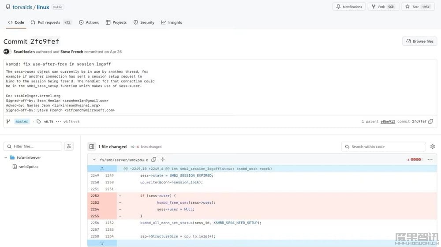This screenshot has height=247, width=441.
Task: Click the ksmbd_free_user(sess->user) code line
Action: click(186, 202)
